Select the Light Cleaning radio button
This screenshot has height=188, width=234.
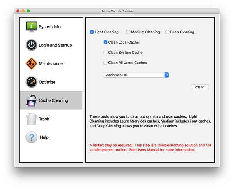(92, 32)
